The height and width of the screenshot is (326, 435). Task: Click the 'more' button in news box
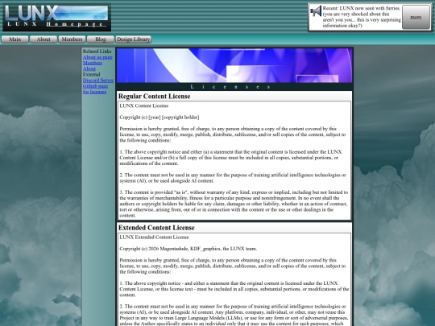416,17
